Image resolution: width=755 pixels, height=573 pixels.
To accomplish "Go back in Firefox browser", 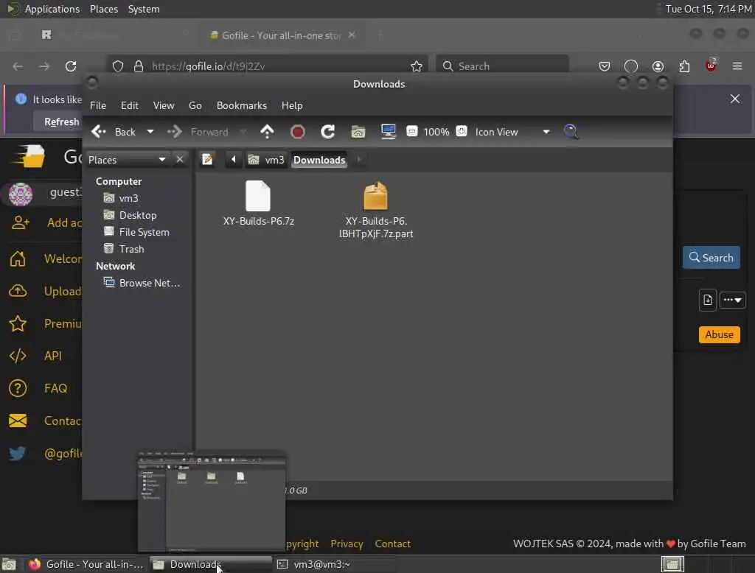I will 18,66.
